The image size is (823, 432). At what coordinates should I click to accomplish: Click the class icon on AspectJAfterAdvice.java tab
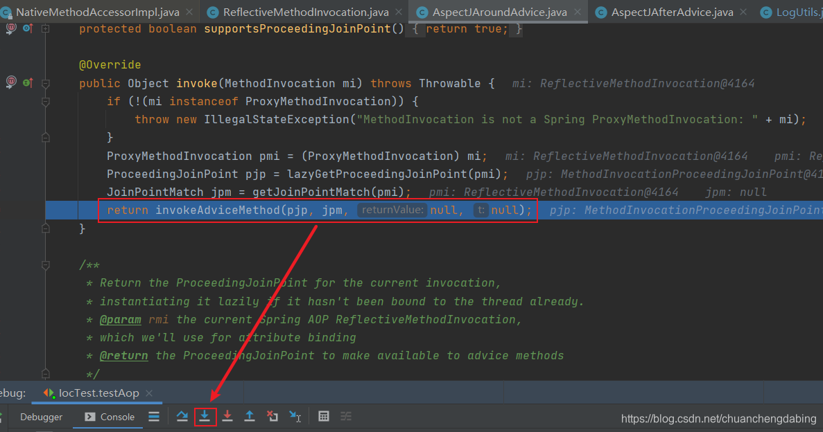[x=602, y=12]
